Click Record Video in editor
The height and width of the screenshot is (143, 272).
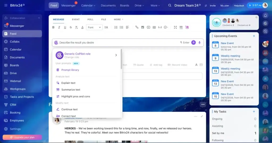tap(177, 65)
